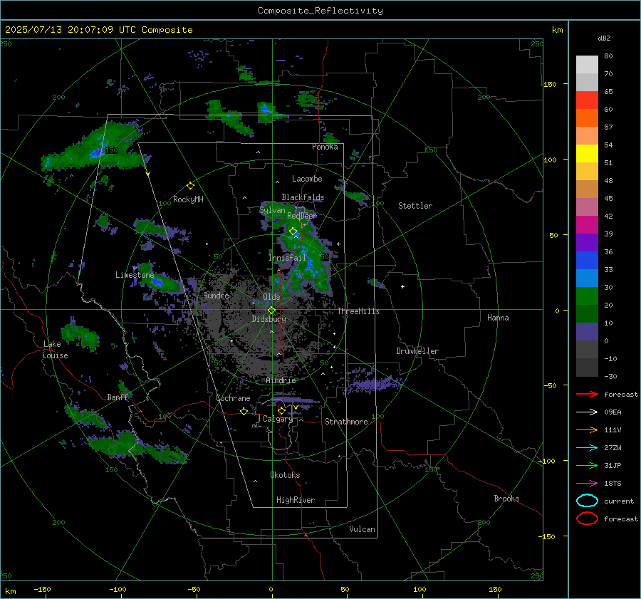Click the white plus marker west of Hanna
641x599 pixels.
tap(402, 286)
